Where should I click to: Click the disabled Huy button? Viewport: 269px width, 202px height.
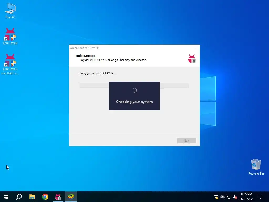(187, 140)
